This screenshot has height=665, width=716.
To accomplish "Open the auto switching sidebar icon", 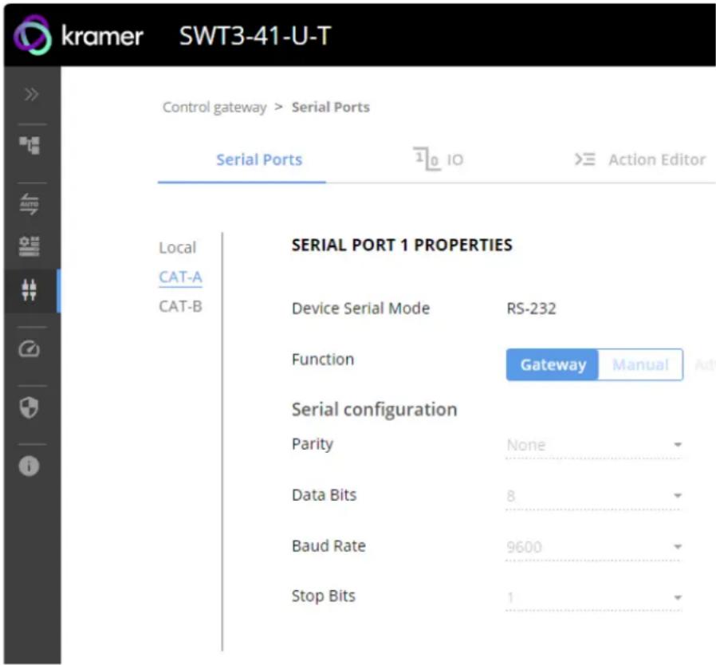I will tap(30, 203).
